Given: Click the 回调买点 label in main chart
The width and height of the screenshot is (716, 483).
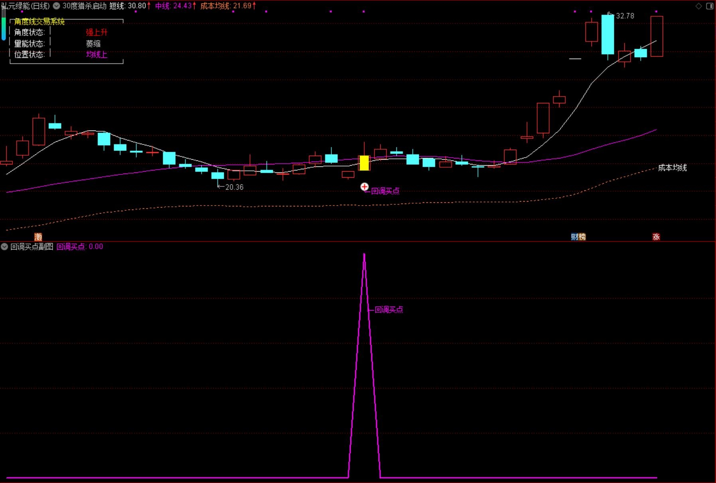Looking at the screenshot, I should (385, 191).
